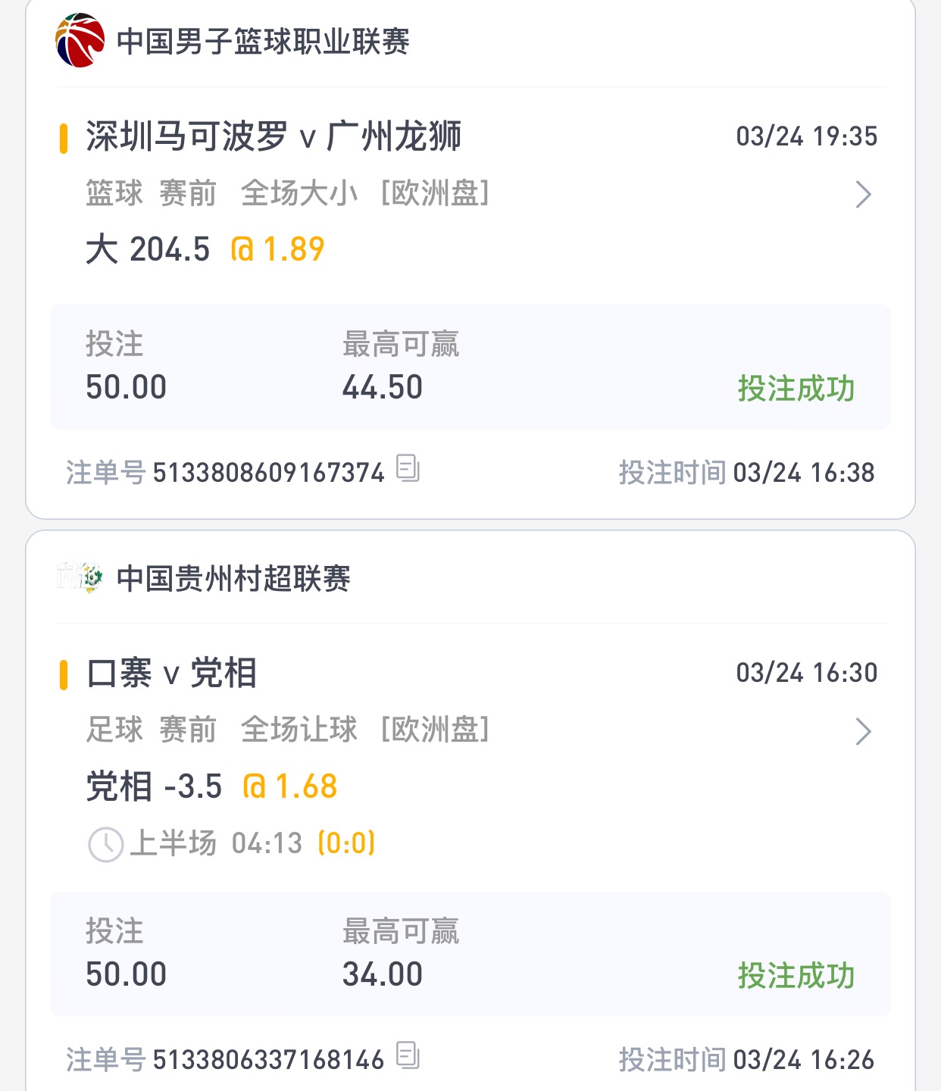The width and height of the screenshot is (941, 1091).
Task: Click the 全场让球 [欧洲盘] market line
Action: 364,730
